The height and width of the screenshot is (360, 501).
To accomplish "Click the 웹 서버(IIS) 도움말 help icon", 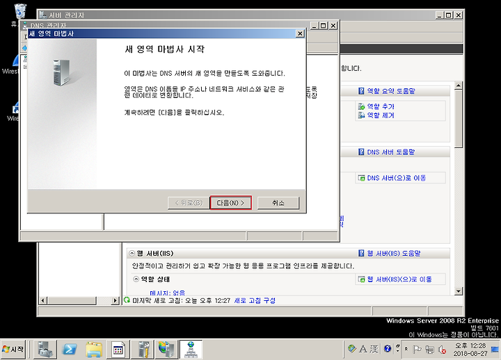I will coord(361,253).
